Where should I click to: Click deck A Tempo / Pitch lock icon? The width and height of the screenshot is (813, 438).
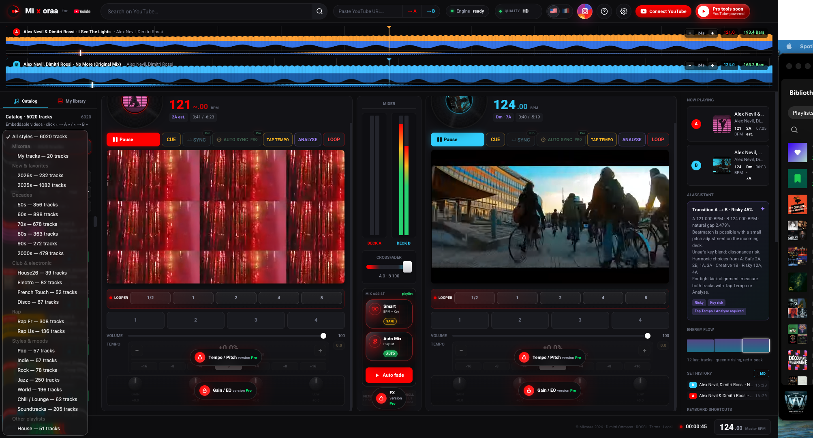(x=200, y=357)
